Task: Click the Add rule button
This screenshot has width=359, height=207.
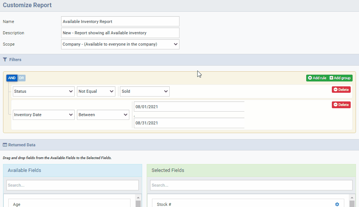Action: point(317,78)
